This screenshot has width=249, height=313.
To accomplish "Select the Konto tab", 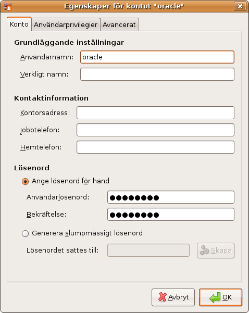I will (x=19, y=24).
